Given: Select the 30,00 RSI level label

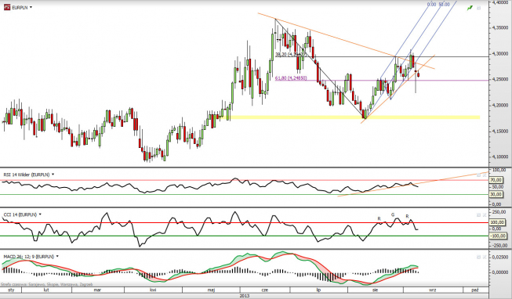Looking at the screenshot, I should (x=496, y=194).
